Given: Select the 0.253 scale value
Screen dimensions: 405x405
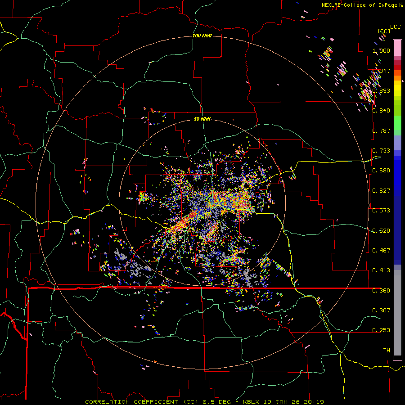Looking at the screenshot, I should [x=381, y=330].
